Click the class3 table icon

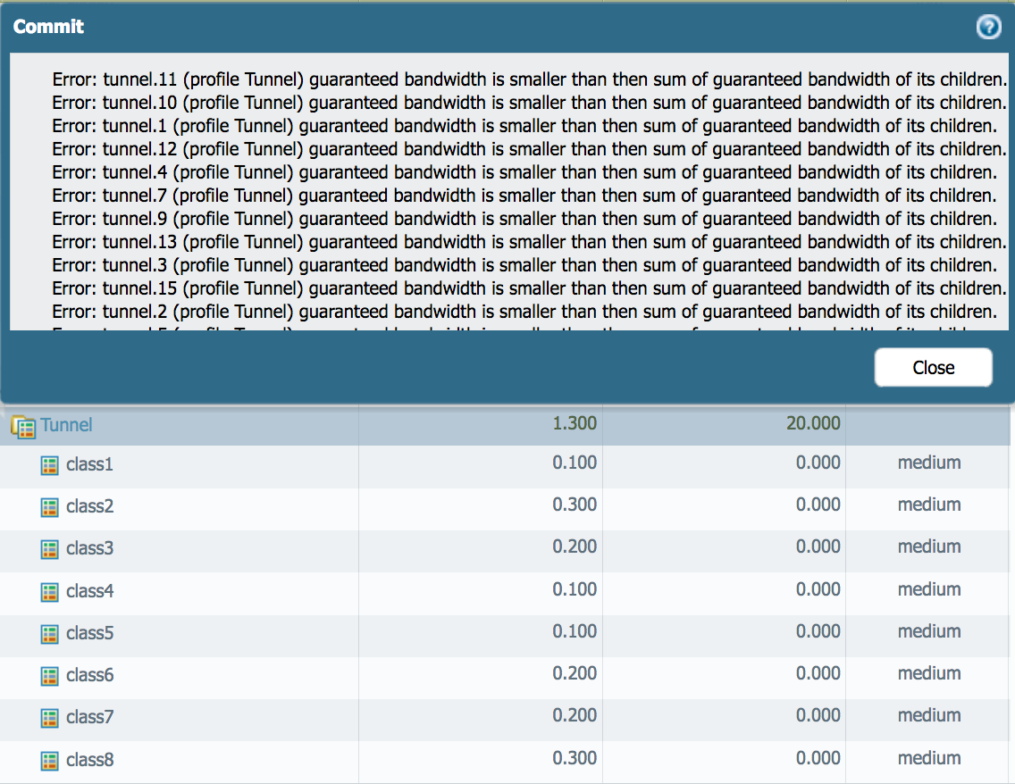(x=49, y=549)
